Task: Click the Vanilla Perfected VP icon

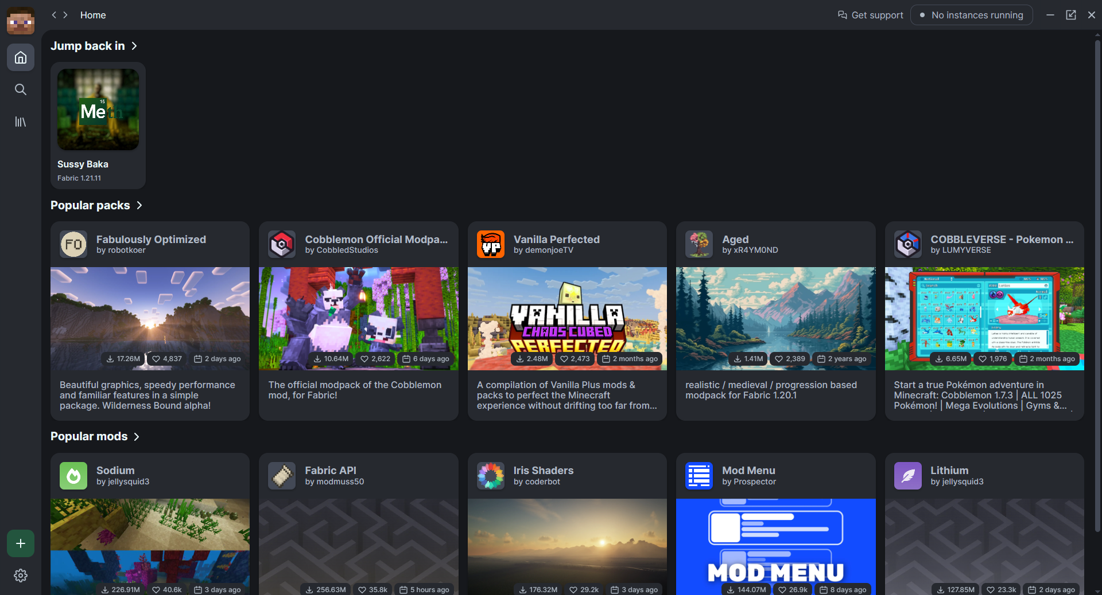Action: pyautogui.click(x=491, y=244)
